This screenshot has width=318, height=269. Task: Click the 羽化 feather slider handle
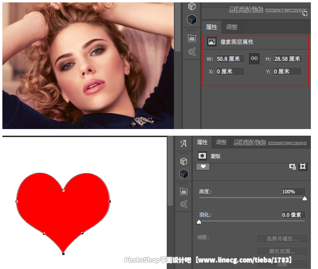(199, 222)
